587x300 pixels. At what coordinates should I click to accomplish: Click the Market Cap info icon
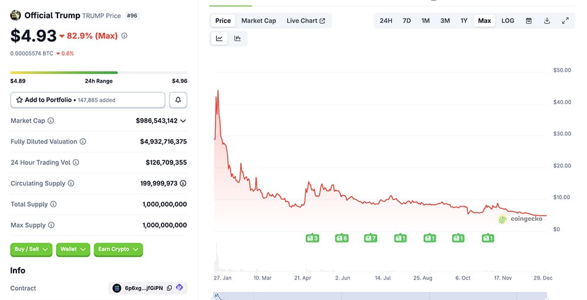50,120
